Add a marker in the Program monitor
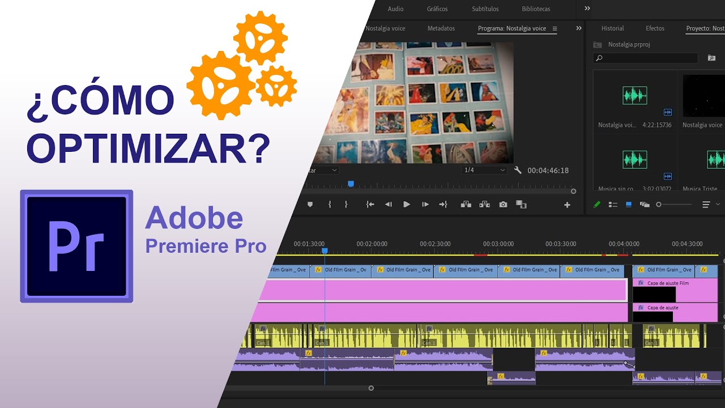This screenshot has height=408, width=725. point(310,205)
